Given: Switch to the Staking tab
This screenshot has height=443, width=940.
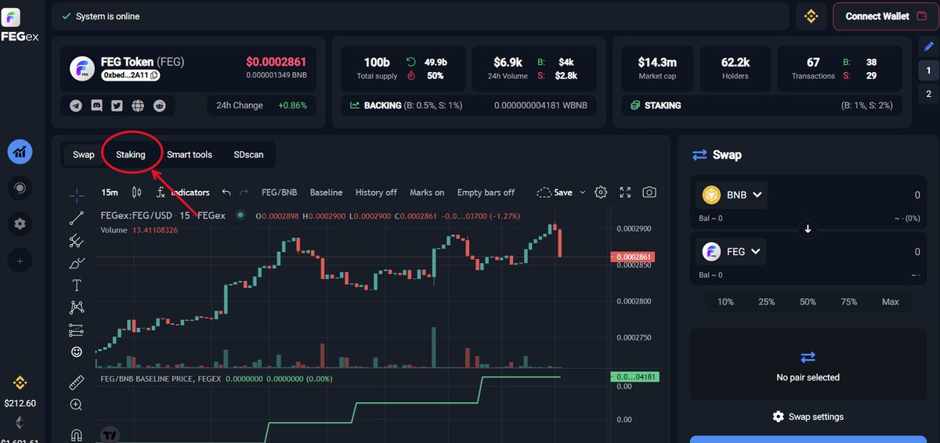Looking at the screenshot, I should [x=131, y=154].
